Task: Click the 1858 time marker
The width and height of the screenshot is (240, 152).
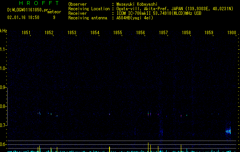Action: [x=186, y=33]
